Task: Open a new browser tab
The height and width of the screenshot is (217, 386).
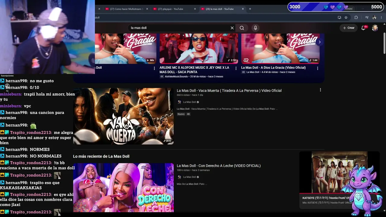Action: click(250, 9)
